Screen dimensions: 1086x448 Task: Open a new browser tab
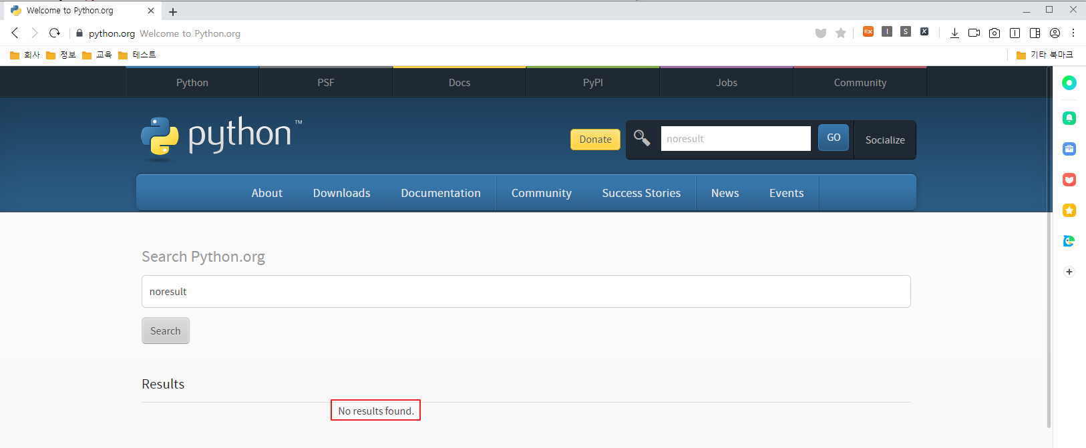point(173,11)
